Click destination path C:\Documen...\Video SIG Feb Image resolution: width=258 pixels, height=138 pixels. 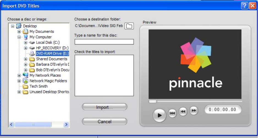tap(99, 26)
